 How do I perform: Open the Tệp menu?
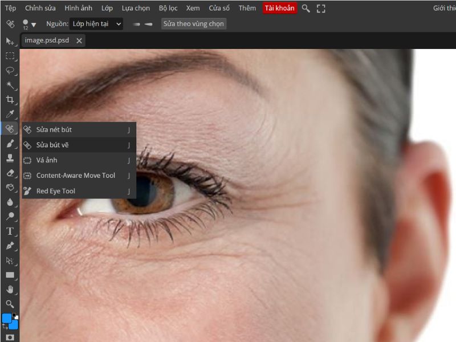click(x=10, y=8)
